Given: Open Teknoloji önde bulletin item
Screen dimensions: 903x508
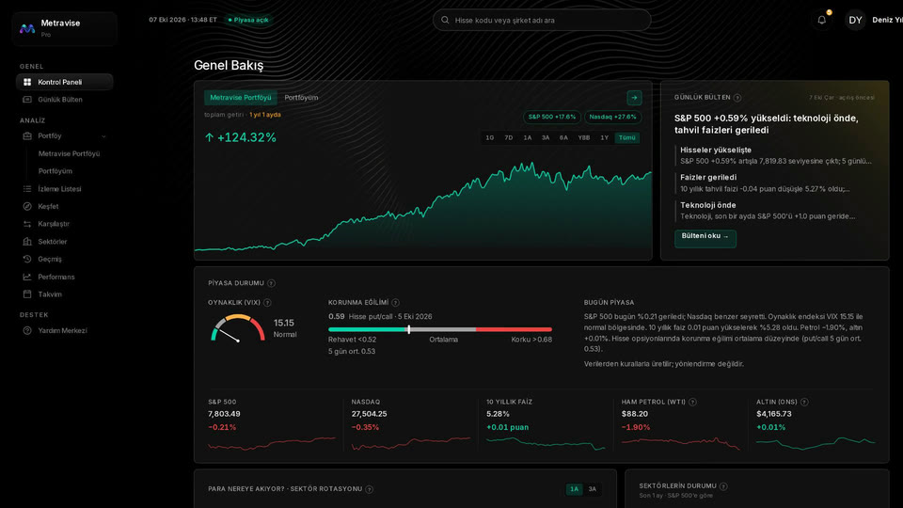Looking at the screenshot, I should pyautogui.click(x=775, y=210).
